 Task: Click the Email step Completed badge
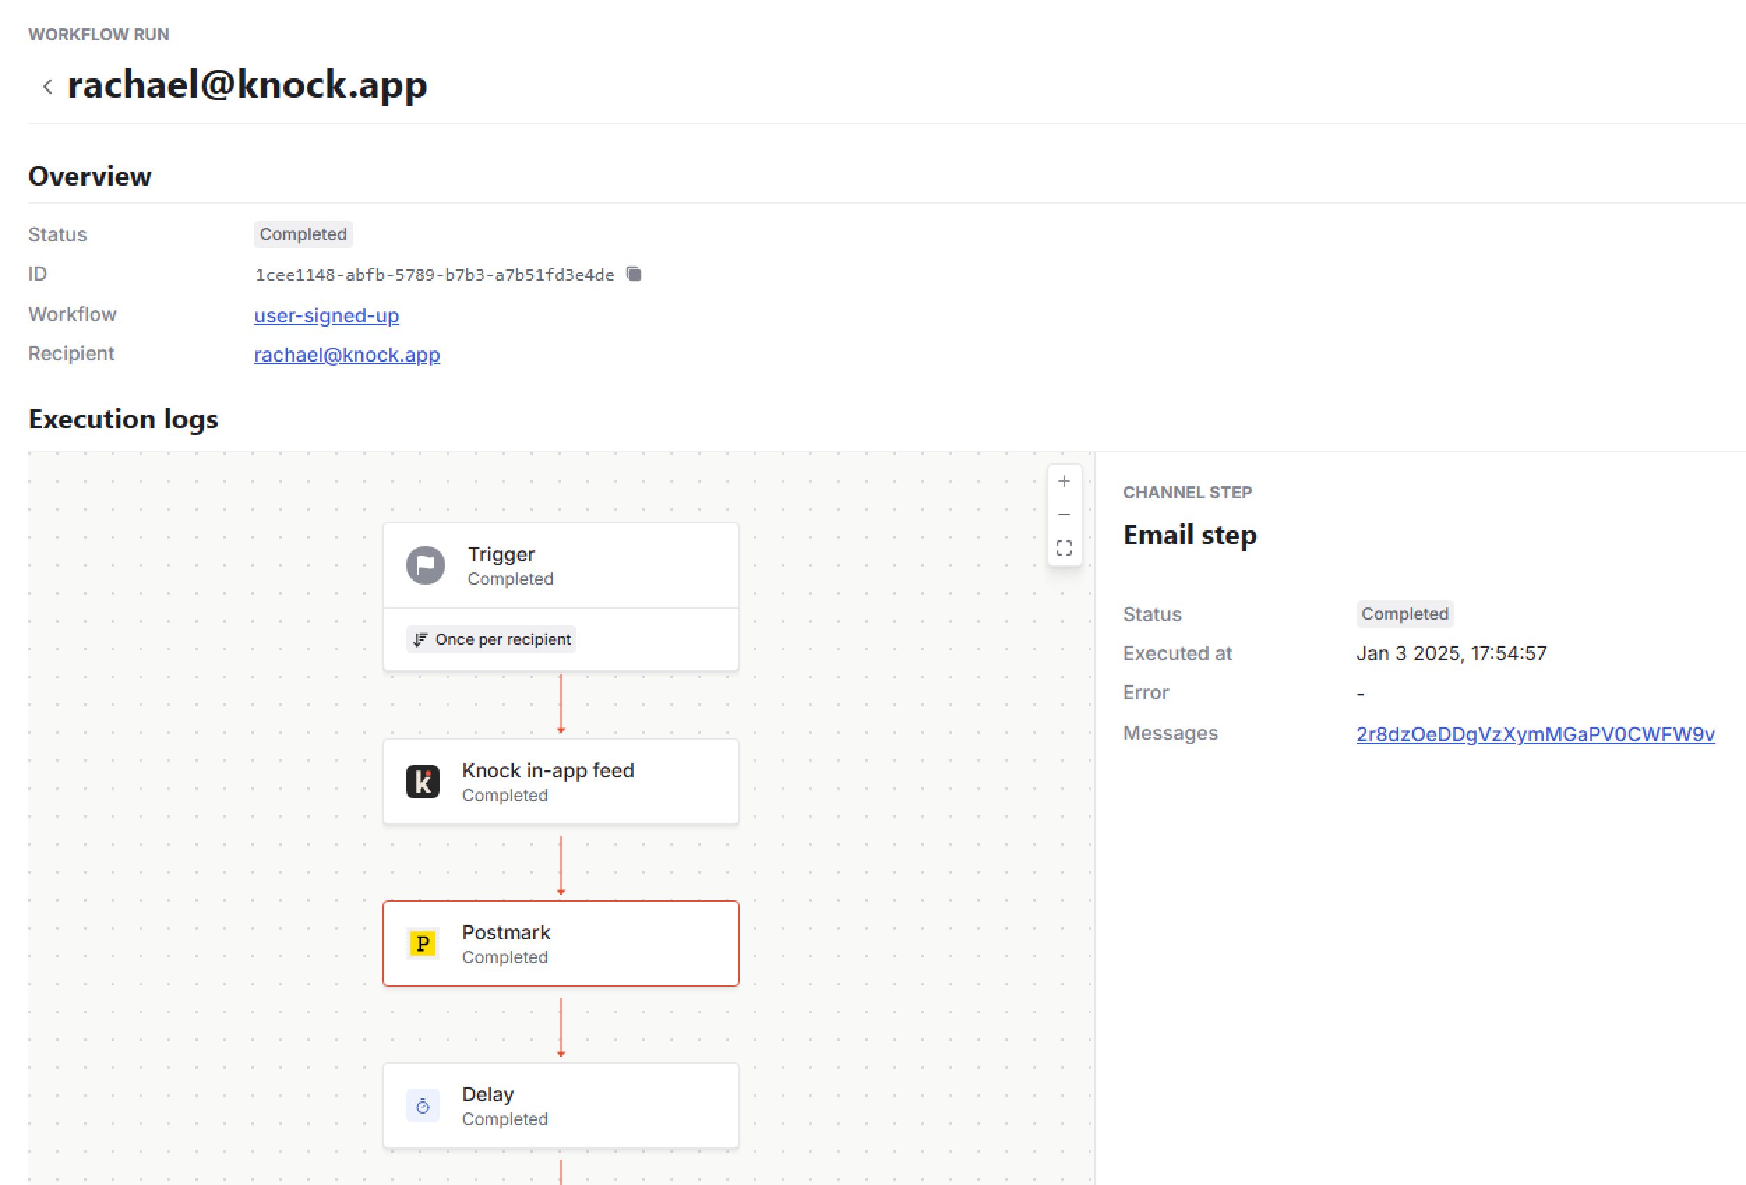point(1403,614)
